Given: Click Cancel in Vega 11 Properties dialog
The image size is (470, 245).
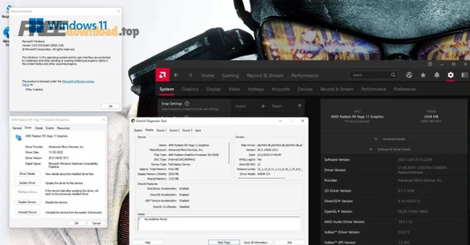Looking at the screenshot, I should click(96, 223).
